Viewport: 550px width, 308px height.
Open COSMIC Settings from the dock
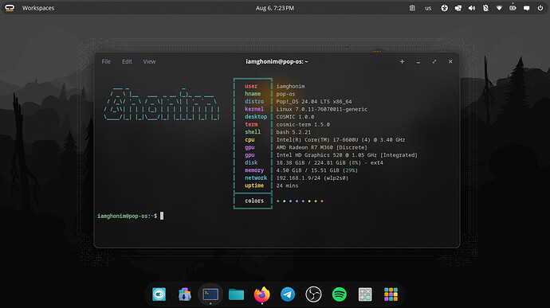coord(159,294)
